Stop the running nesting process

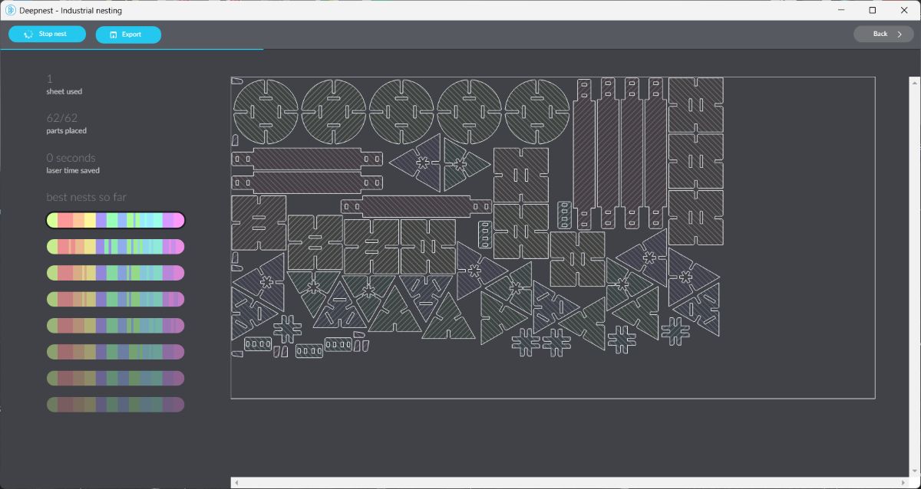click(47, 34)
